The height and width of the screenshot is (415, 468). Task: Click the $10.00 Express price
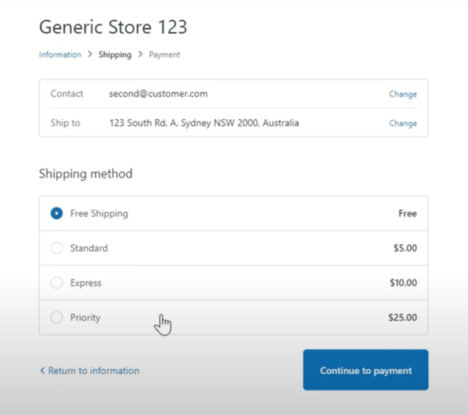[x=403, y=283]
